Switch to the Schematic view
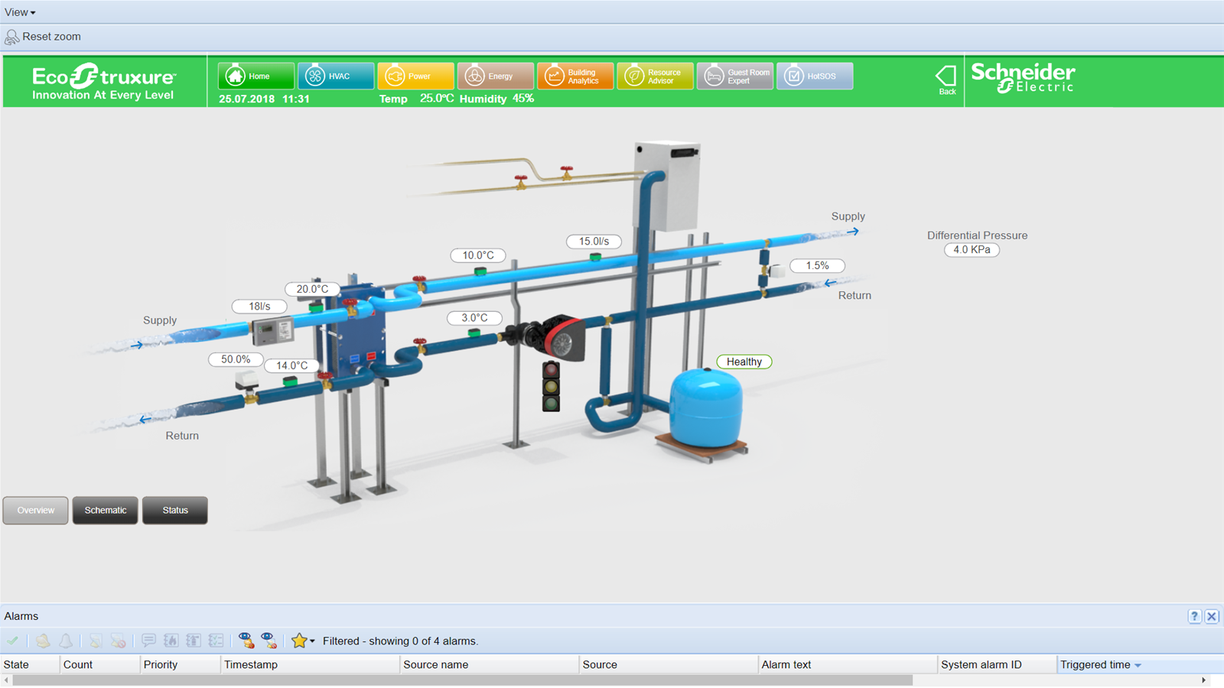Screen dimensions: 1224x688 (106, 511)
